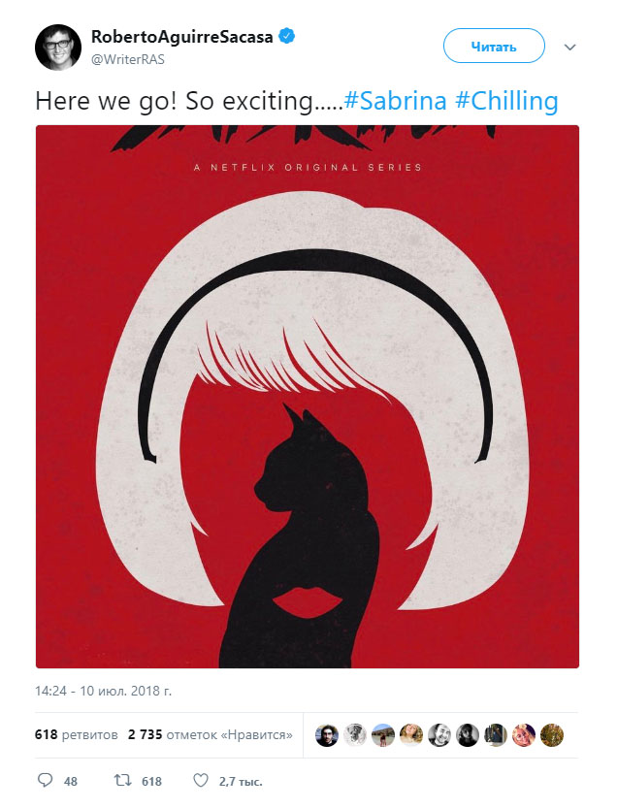Screen dimensions: 617x809
Task: Open the Sabrina poster image
Action: [308, 396]
